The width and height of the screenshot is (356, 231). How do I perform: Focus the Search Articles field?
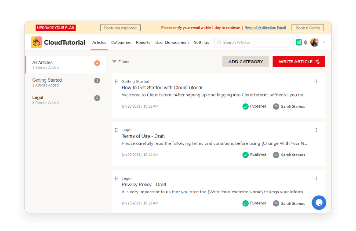click(254, 43)
